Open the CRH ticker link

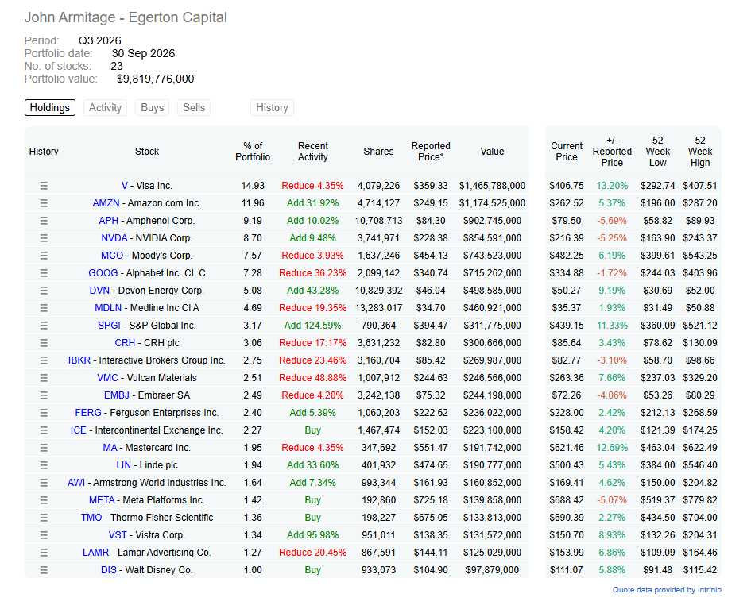pyautogui.click(x=125, y=343)
